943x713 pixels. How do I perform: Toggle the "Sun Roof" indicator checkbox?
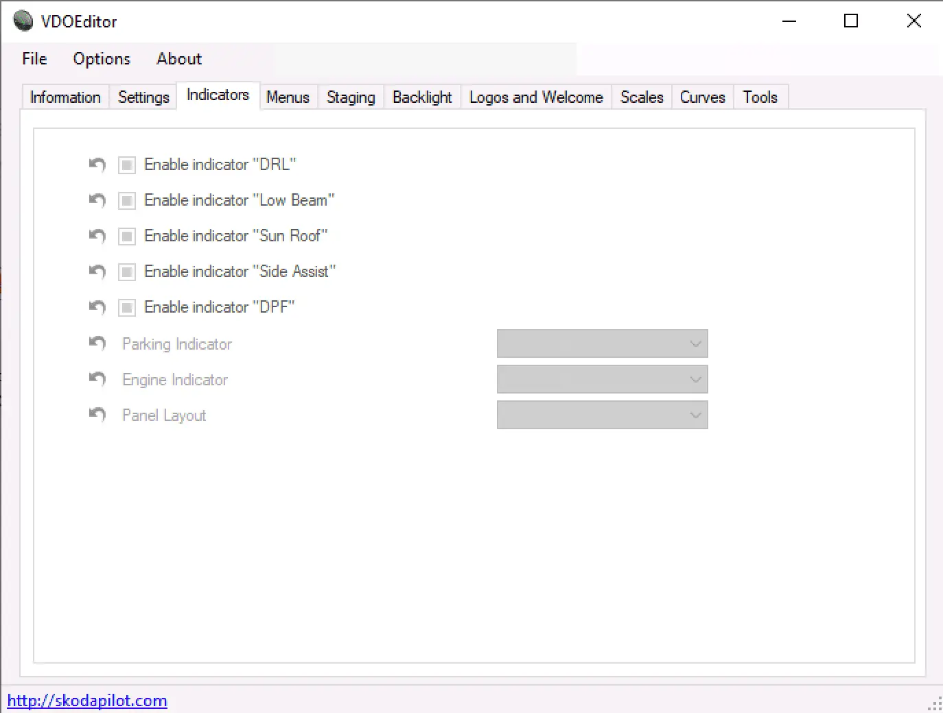click(127, 237)
